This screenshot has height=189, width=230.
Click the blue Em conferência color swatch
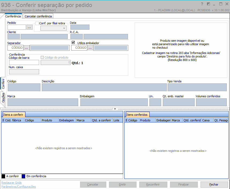(23, 176)
